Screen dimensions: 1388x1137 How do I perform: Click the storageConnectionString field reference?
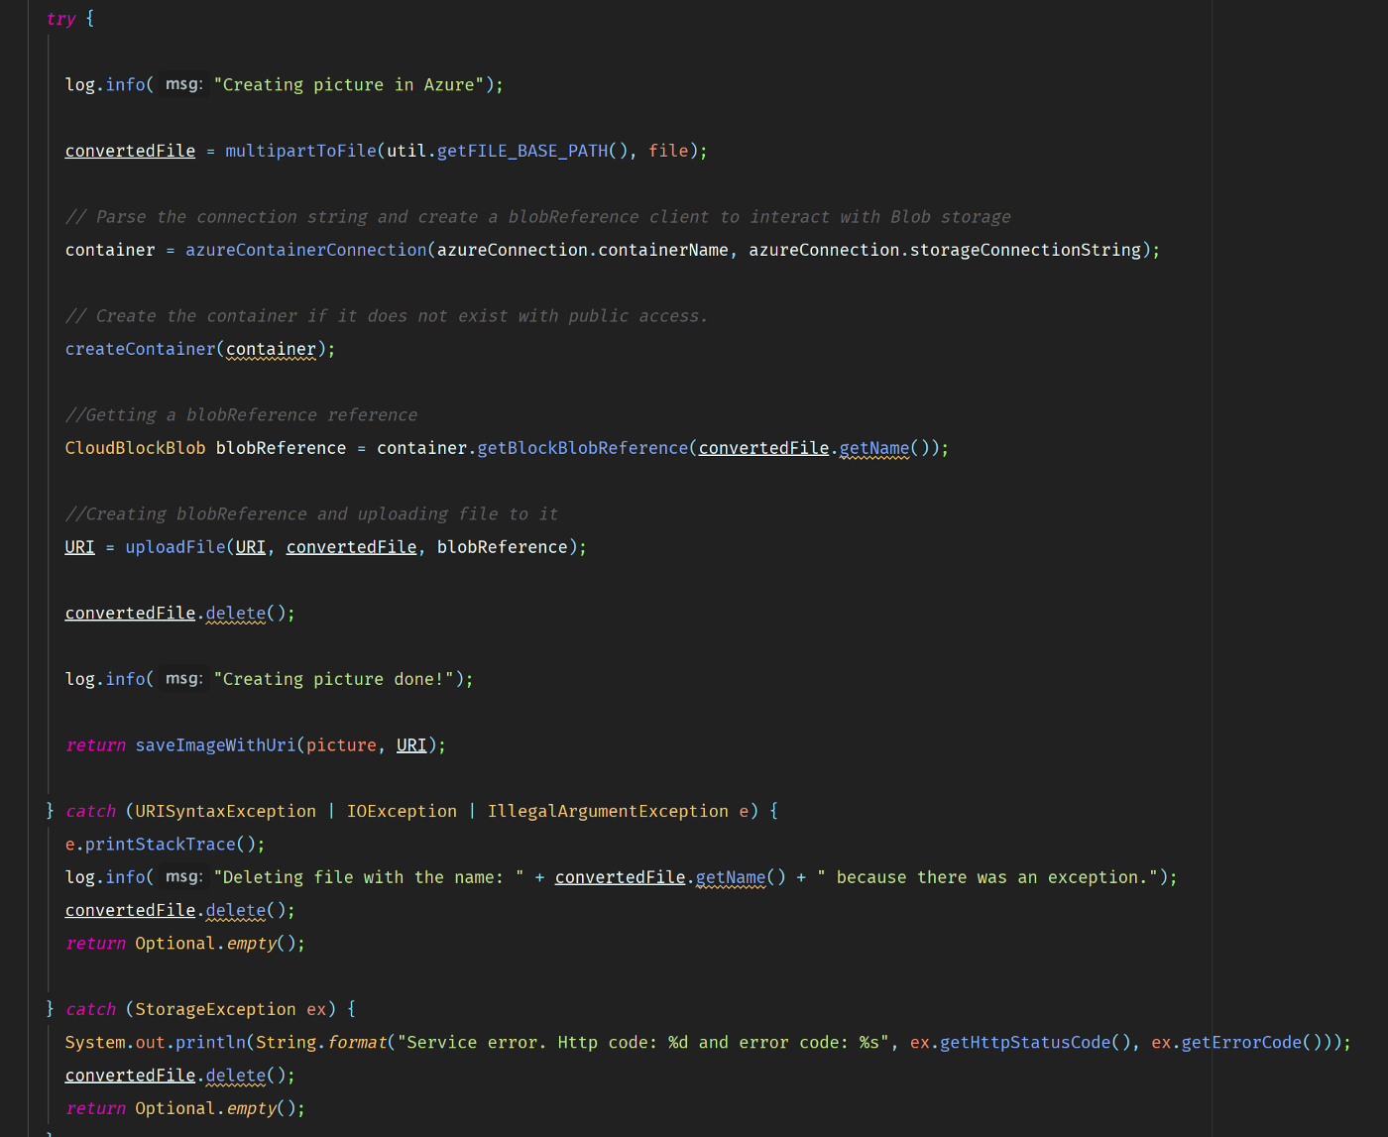coord(1025,250)
